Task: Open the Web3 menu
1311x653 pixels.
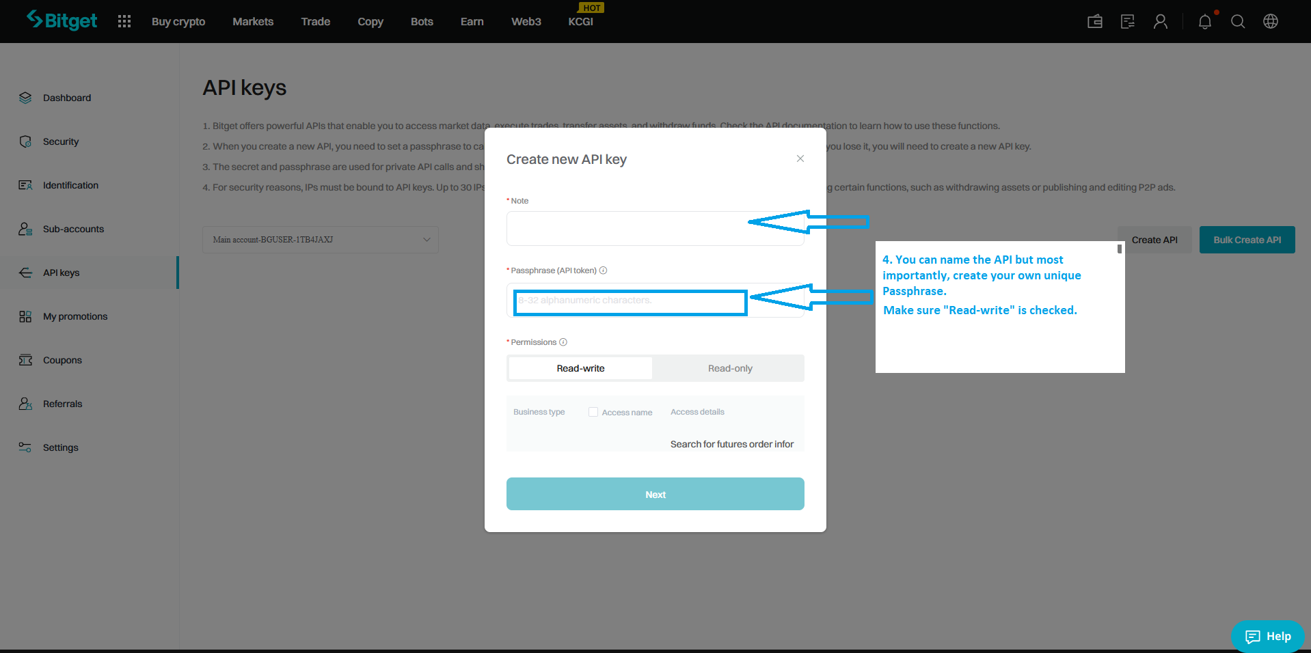Action: tap(526, 21)
